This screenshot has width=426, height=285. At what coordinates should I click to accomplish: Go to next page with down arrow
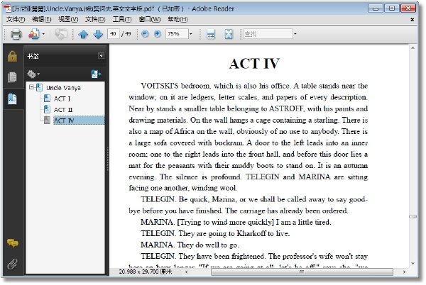[x=98, y=35]
